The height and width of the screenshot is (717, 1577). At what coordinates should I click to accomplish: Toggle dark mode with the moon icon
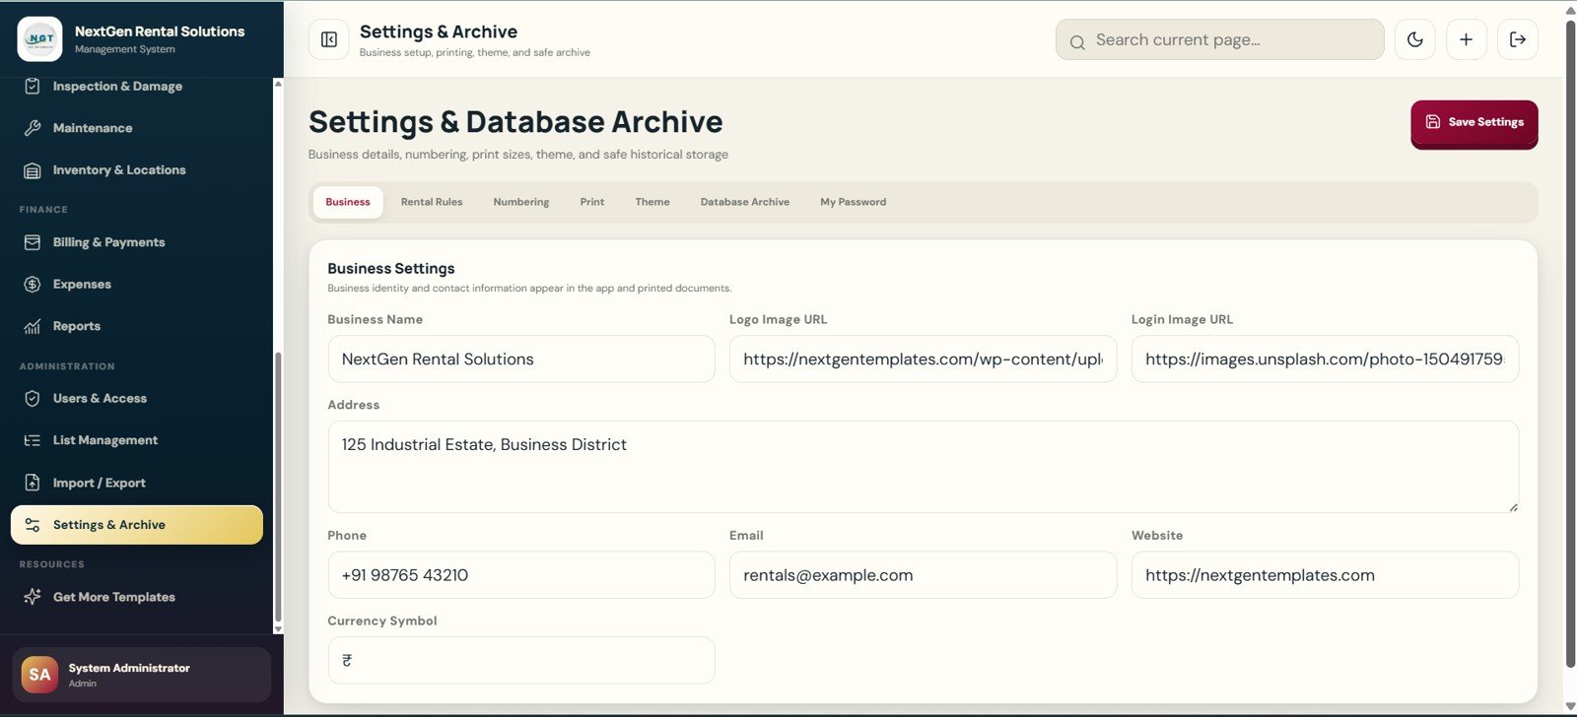[1415, 39]
